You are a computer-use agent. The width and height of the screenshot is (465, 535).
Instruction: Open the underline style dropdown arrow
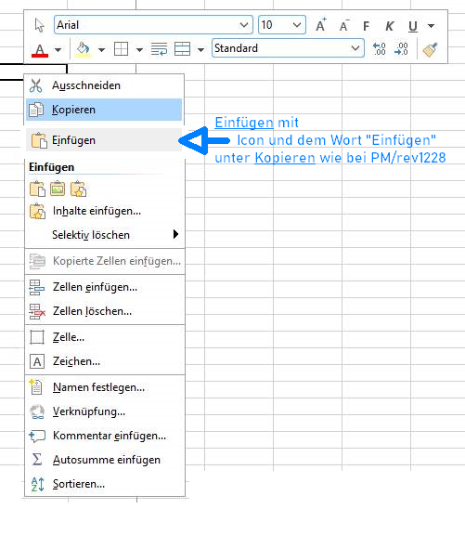pos(431,26)
